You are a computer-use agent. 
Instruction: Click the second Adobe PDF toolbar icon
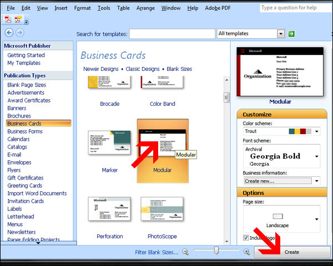[18, 19]
